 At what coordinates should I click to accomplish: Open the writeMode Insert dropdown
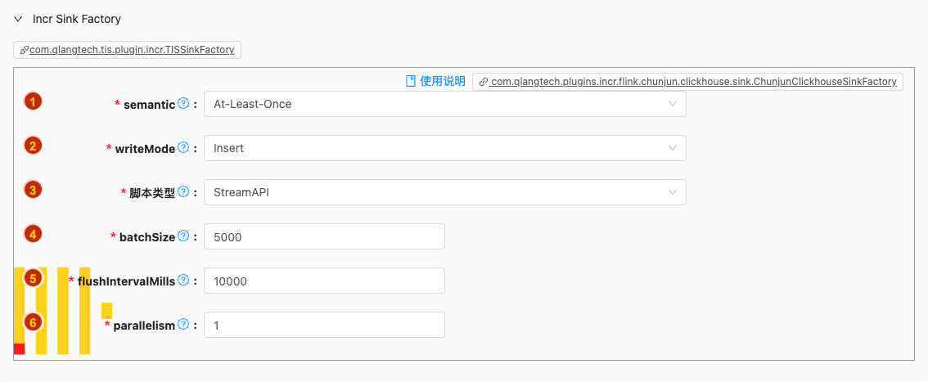pyautogui.click(x=444, y=148)
